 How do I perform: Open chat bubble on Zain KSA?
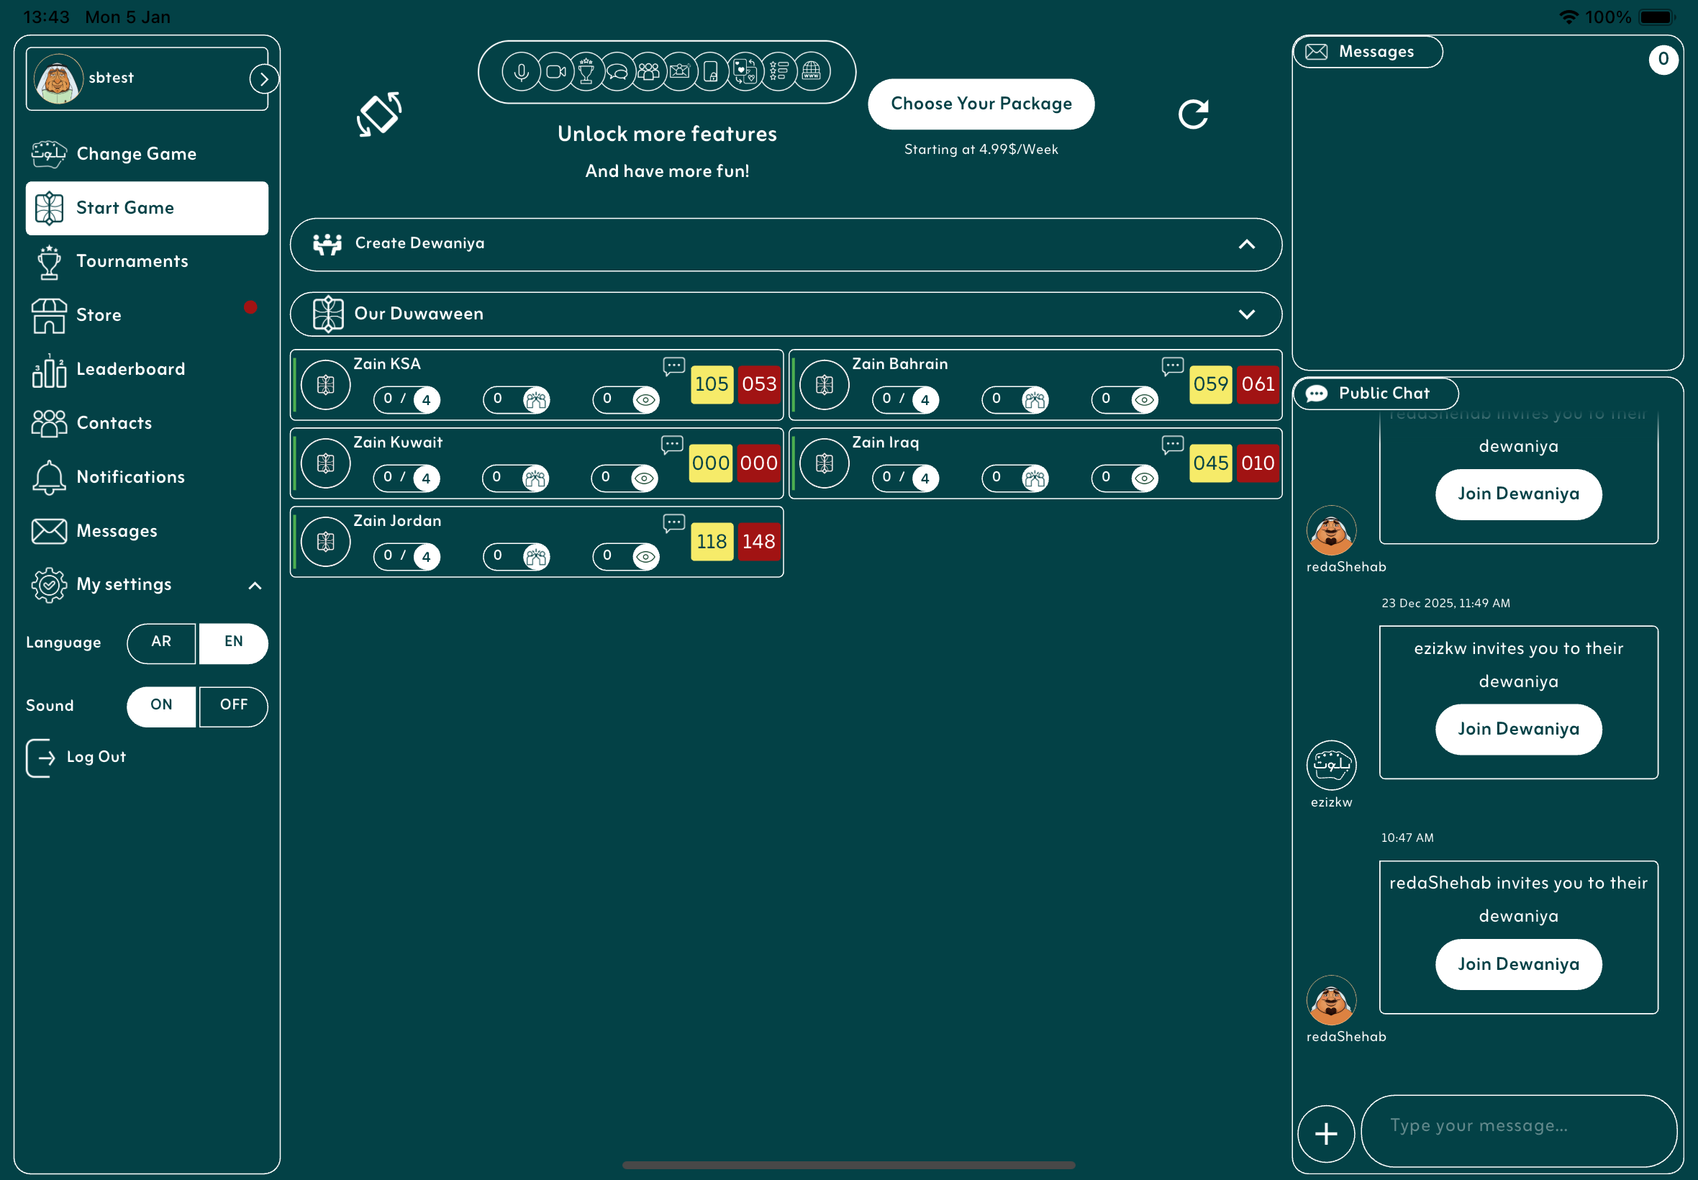tap(673, 366)
